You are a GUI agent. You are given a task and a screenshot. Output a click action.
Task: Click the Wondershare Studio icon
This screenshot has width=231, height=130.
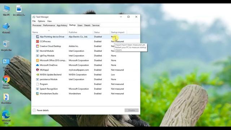click(38, 94)
